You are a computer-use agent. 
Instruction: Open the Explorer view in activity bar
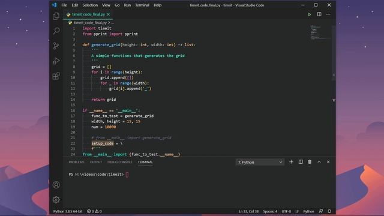[x=56, y=16]
